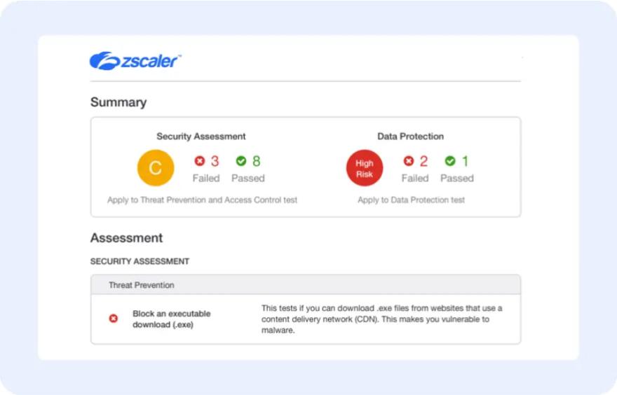Image resolution: width=617 pixels, height=395 pixels.
Task: Click the description about downloading .exe files
Action: 381,319
